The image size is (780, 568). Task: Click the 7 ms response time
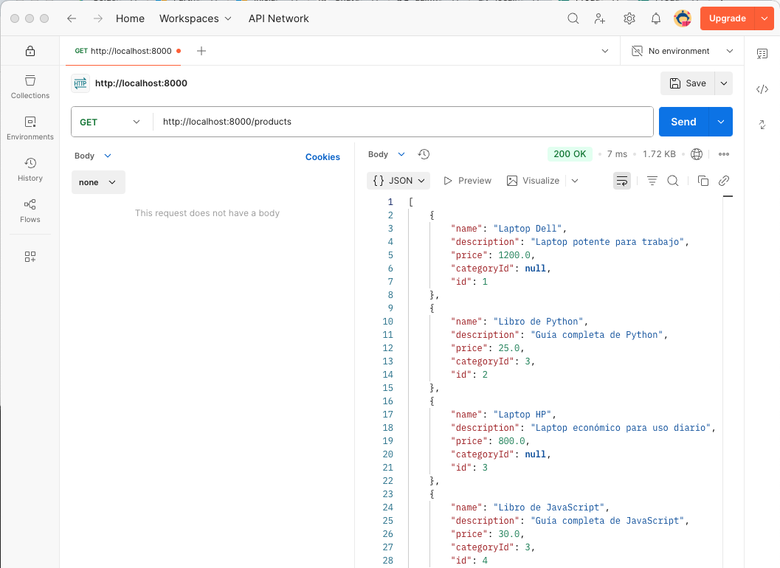tap(617, 154)
